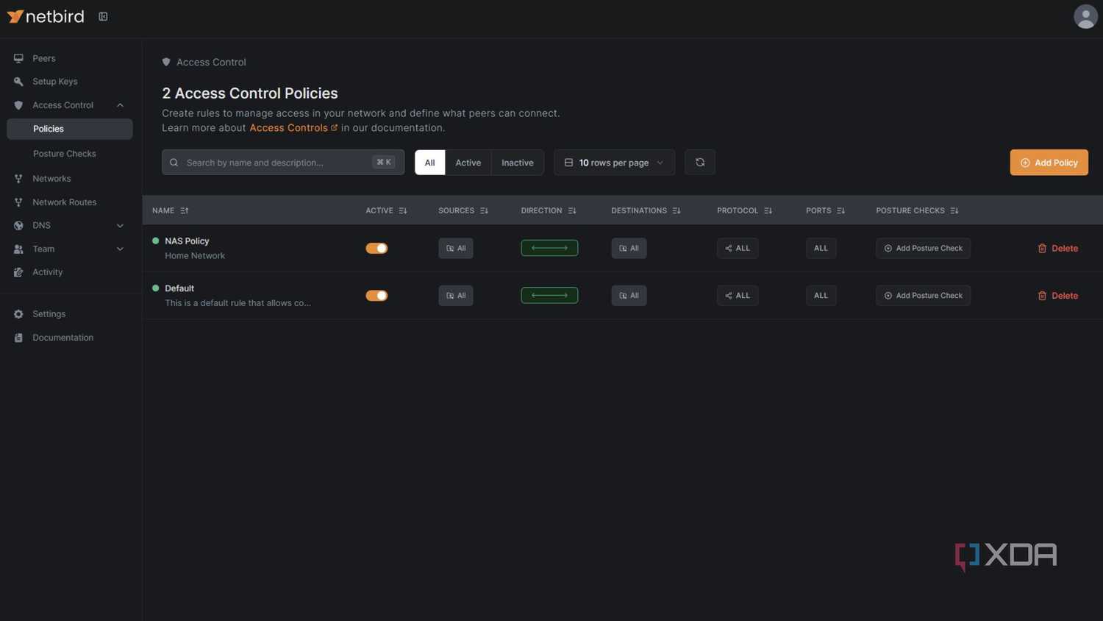The width and height of the screenshot is (1103, 621).
Task: Click the Home Network description text
Action: (195, 256)
